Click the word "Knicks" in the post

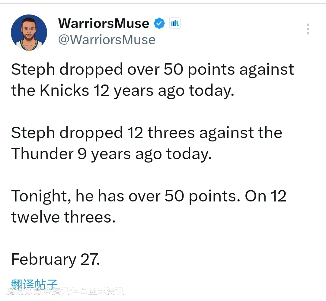pos(65,90)
